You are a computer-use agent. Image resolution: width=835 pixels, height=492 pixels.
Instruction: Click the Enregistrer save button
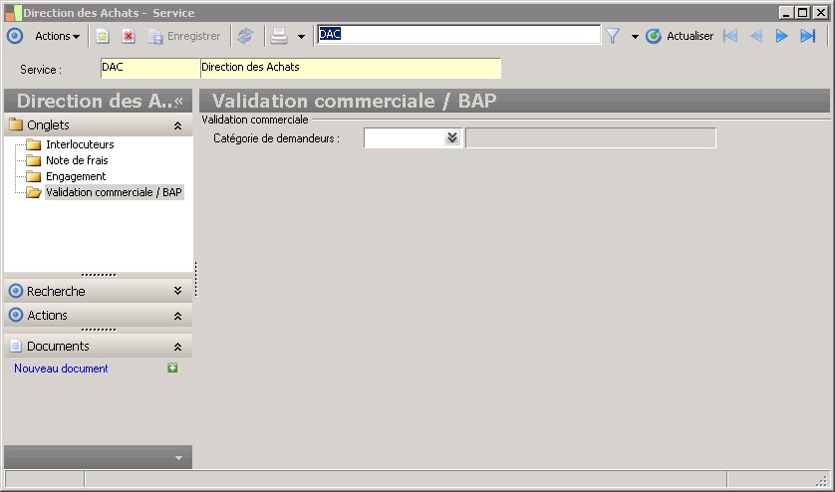click(184, 36)
